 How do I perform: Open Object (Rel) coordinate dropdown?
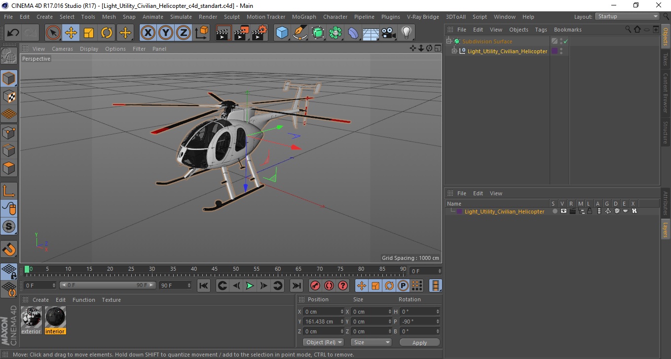(x=323, y=342)
